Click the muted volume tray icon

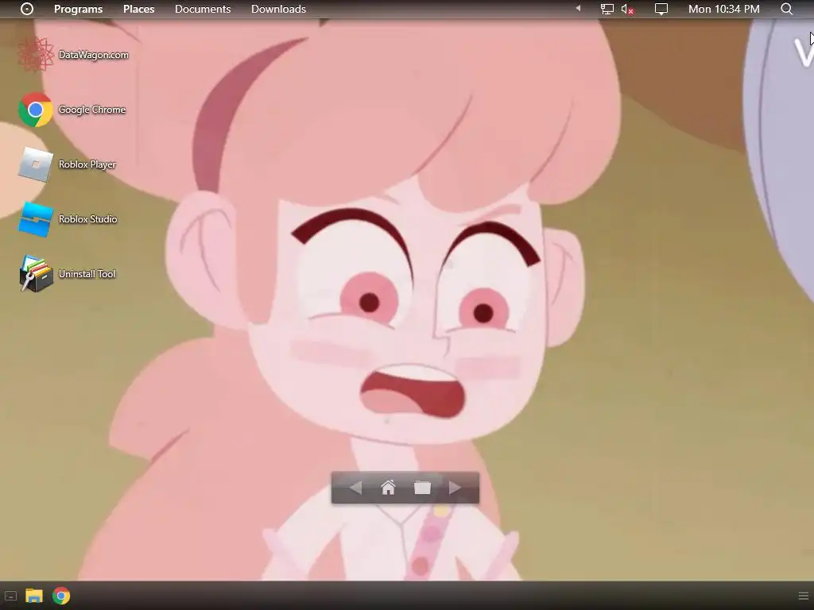(x=628, y=10)
